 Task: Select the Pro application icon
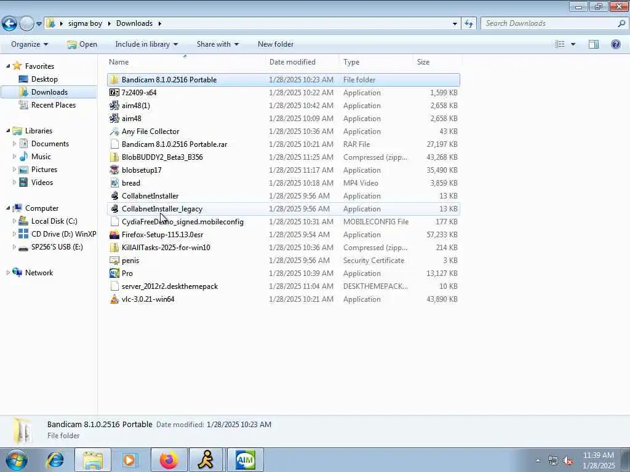tap(114, 273)
